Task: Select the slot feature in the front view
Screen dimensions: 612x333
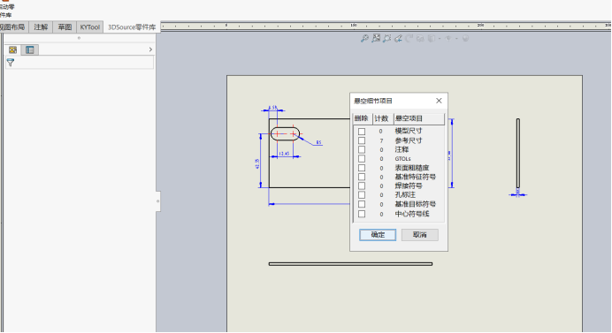Action: pyautogui.click(x=285, y=133)
